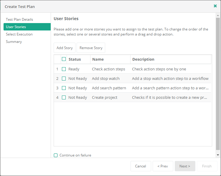Click 'Not Ready' status of Add stop watch
The width and height of the screenshot is (221, 176).
(x=78, y=78)
